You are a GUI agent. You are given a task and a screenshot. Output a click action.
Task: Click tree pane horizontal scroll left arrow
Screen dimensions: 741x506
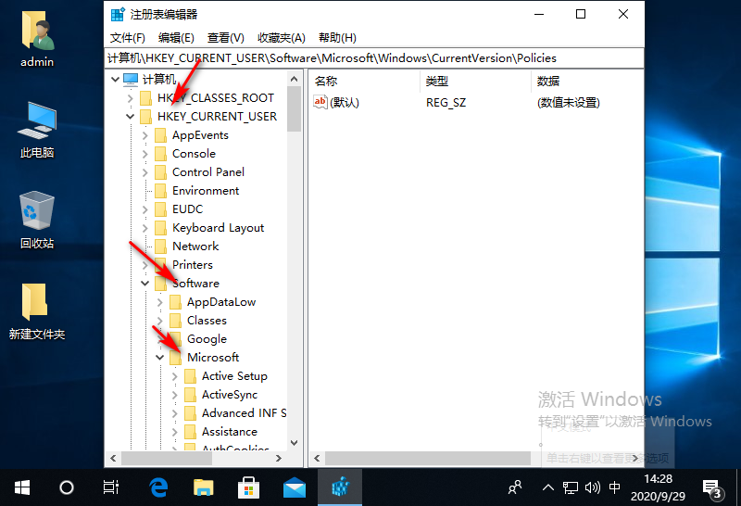[x=113, y=458]
